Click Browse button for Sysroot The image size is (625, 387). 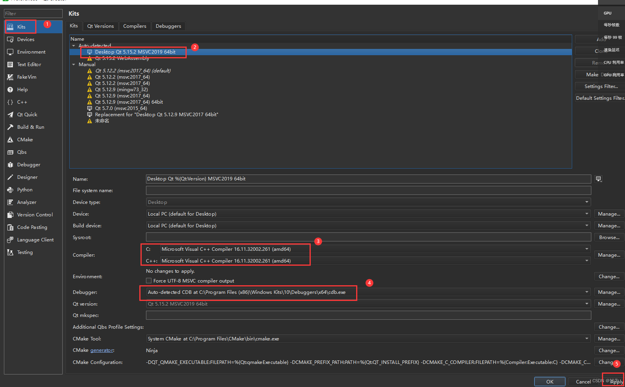[609, 238]
